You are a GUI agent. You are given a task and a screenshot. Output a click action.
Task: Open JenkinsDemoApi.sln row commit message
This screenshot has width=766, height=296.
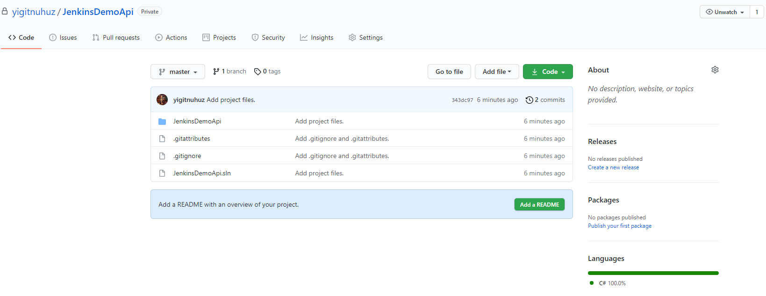coord(319,173)
